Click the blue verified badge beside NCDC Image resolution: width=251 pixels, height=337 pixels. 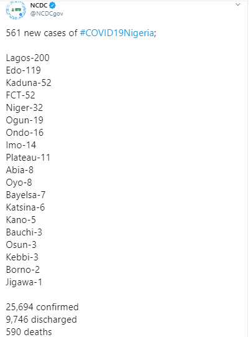coord(52,5)
